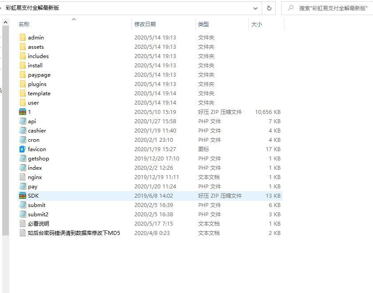Click the sort arrow above 名称 column
373x293 pixels.
coord(74,19)
